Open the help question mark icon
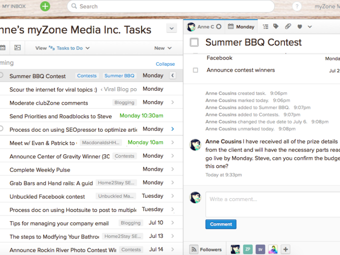340x255 pixels. (x=297, y=7)
